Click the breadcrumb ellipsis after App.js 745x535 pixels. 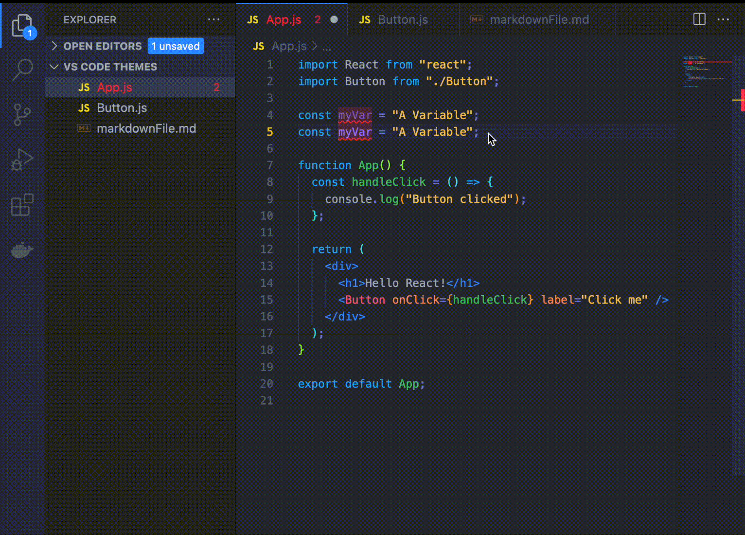326,47
